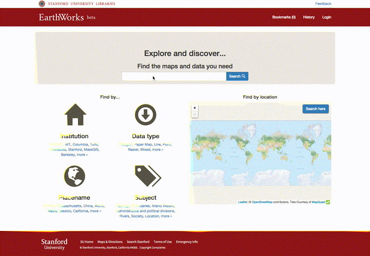Click the Institution house icon
The height and width of the screenshot is (256, 370).
click(x=75, y=115)
